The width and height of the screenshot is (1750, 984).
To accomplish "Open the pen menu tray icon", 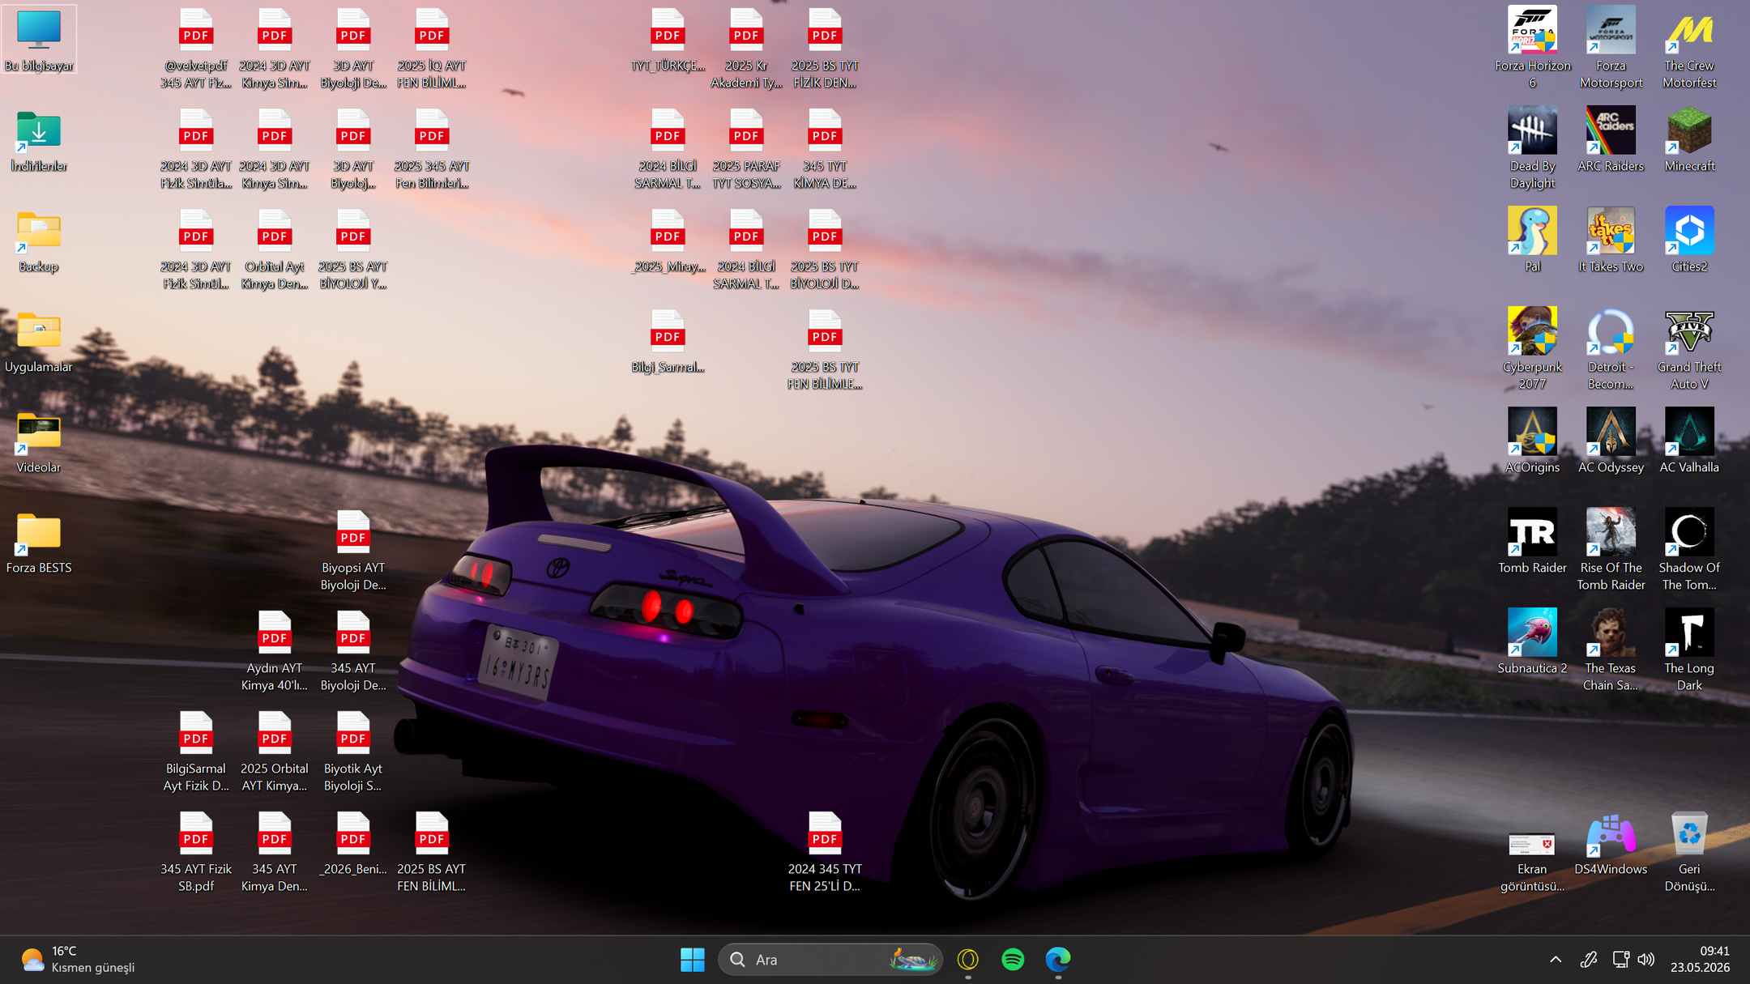I will 1589,960.
